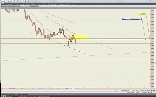Open the Trading Terminal menu
Screen dimensions: 156x97
tap(20, 4)
